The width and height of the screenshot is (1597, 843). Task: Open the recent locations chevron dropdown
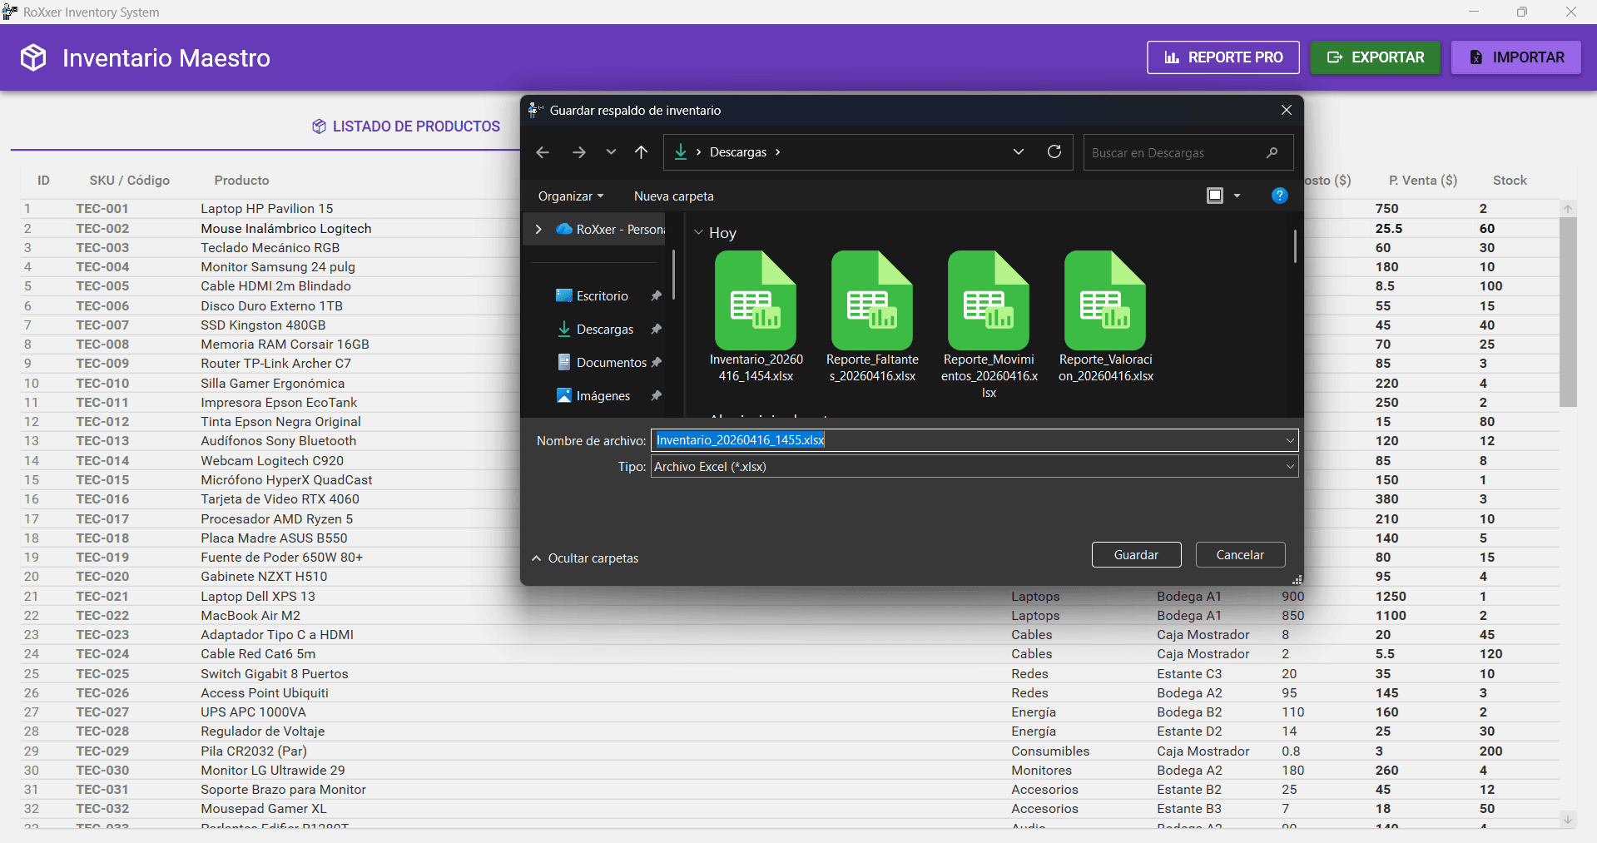coord(611,152)
